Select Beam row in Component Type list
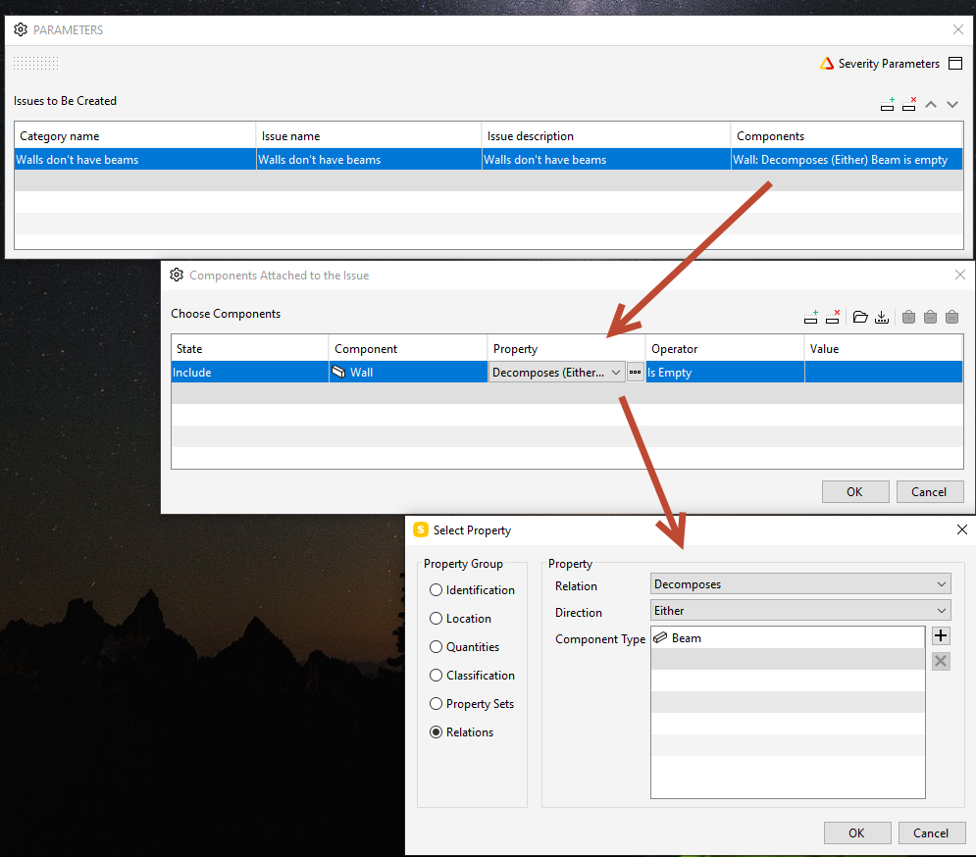The height and width of the screenshot is (857, 976). point(788,638)
